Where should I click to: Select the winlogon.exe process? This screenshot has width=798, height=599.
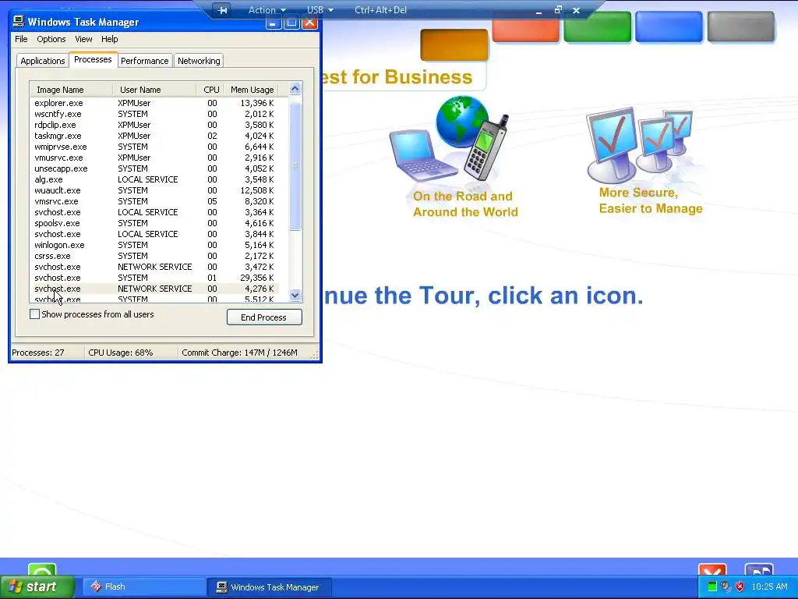pyautogui.click(x=155, y=245)
